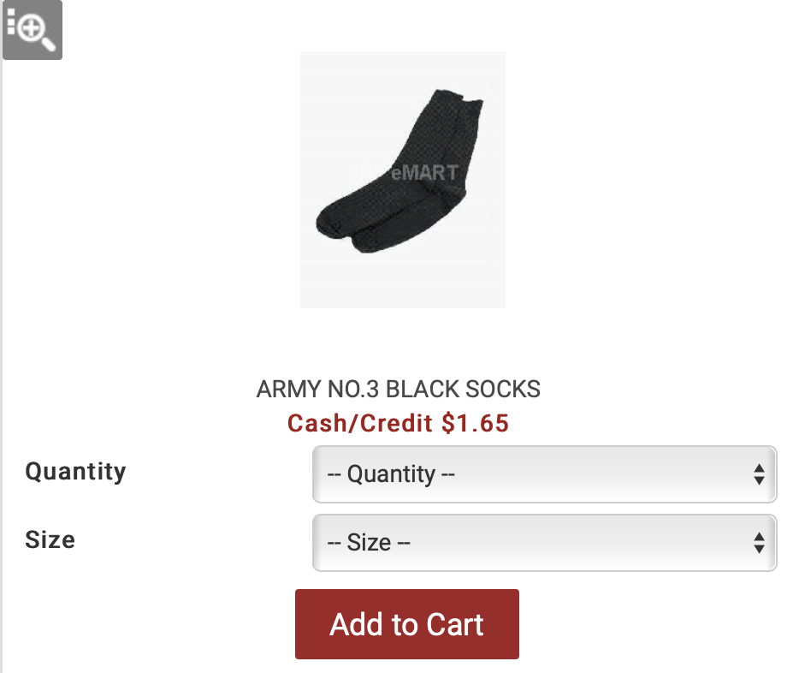
Task: Click the Quantity field label
Action: 76,472
